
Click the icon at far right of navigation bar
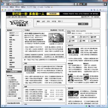105,4
